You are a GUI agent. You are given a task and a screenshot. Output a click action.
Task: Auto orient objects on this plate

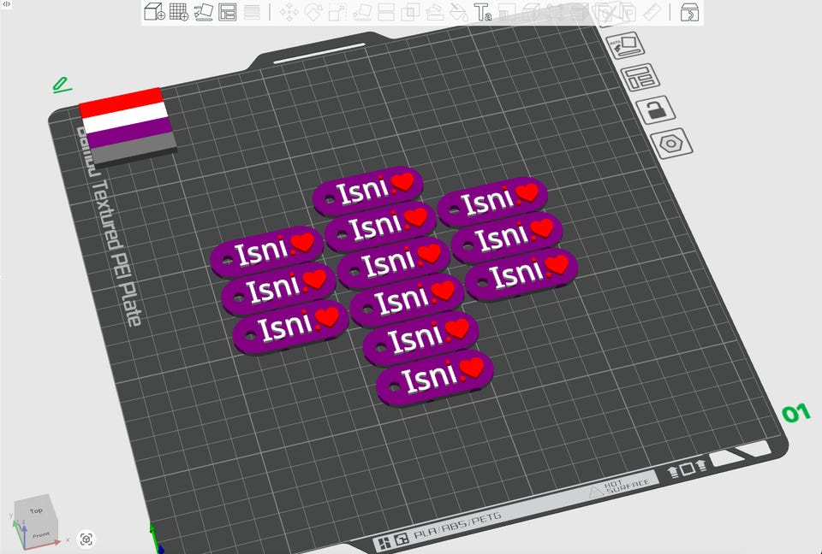pos(625,45)
